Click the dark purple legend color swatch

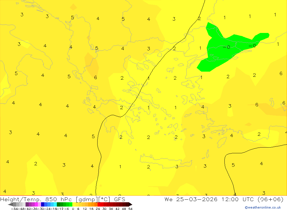27,204
